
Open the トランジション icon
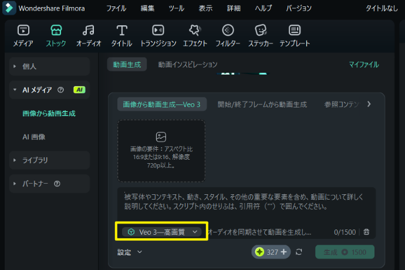(x=158, y=31)
